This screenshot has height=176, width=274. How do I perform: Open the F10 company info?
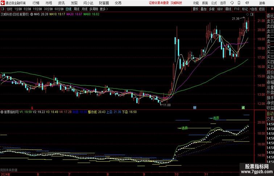237,9
